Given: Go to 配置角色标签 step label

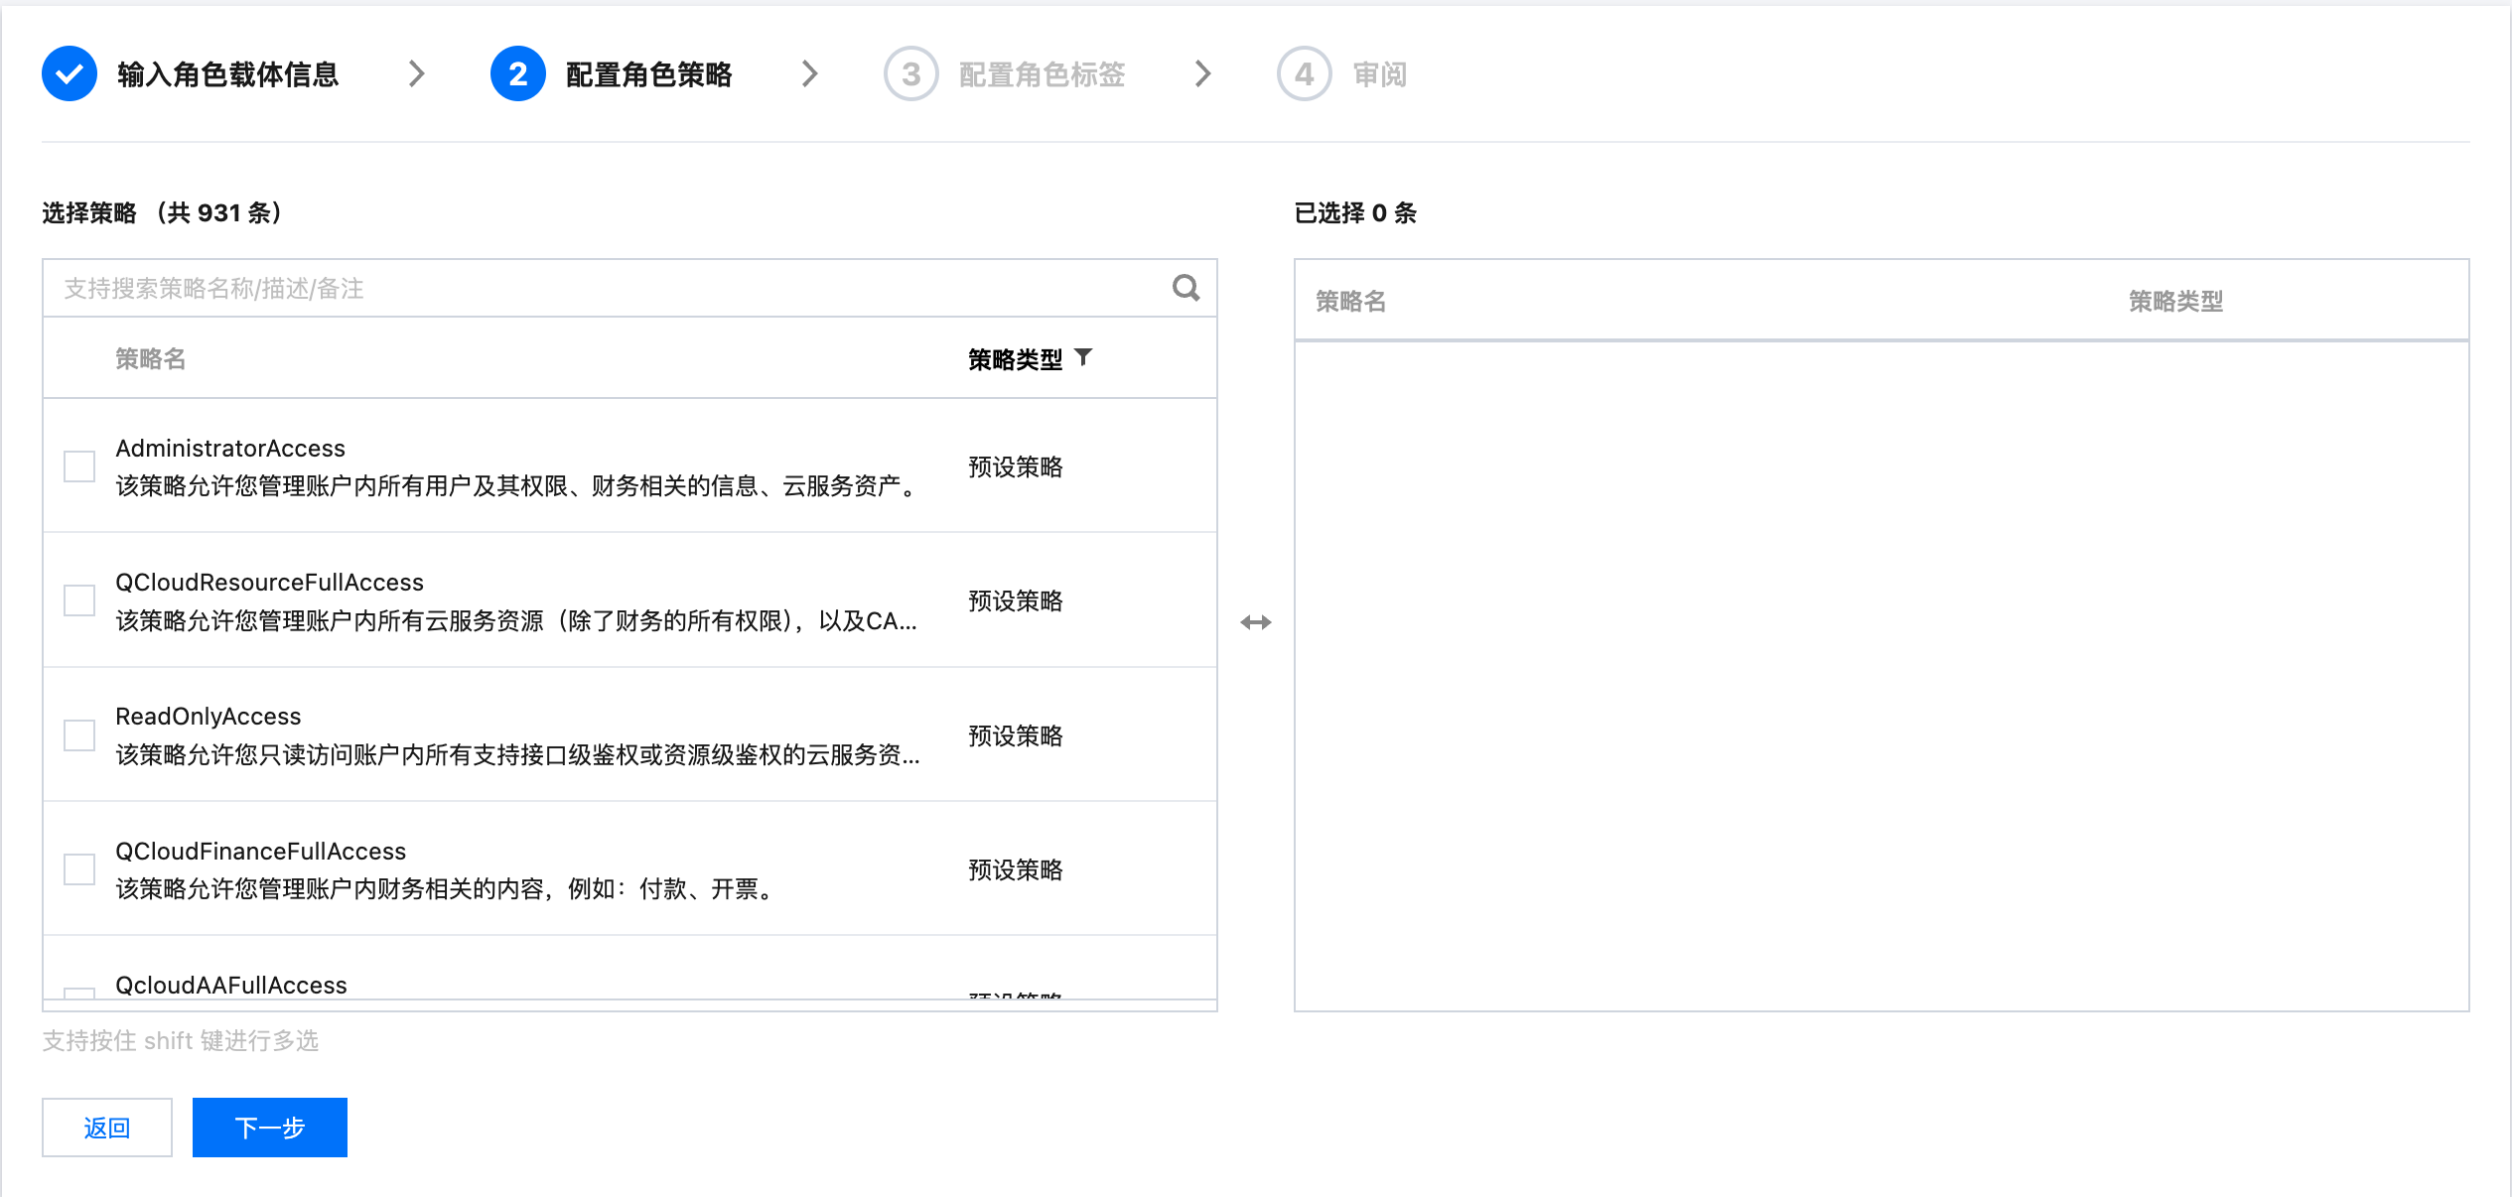Looking at the screenshot, I should coord(1042,74).
